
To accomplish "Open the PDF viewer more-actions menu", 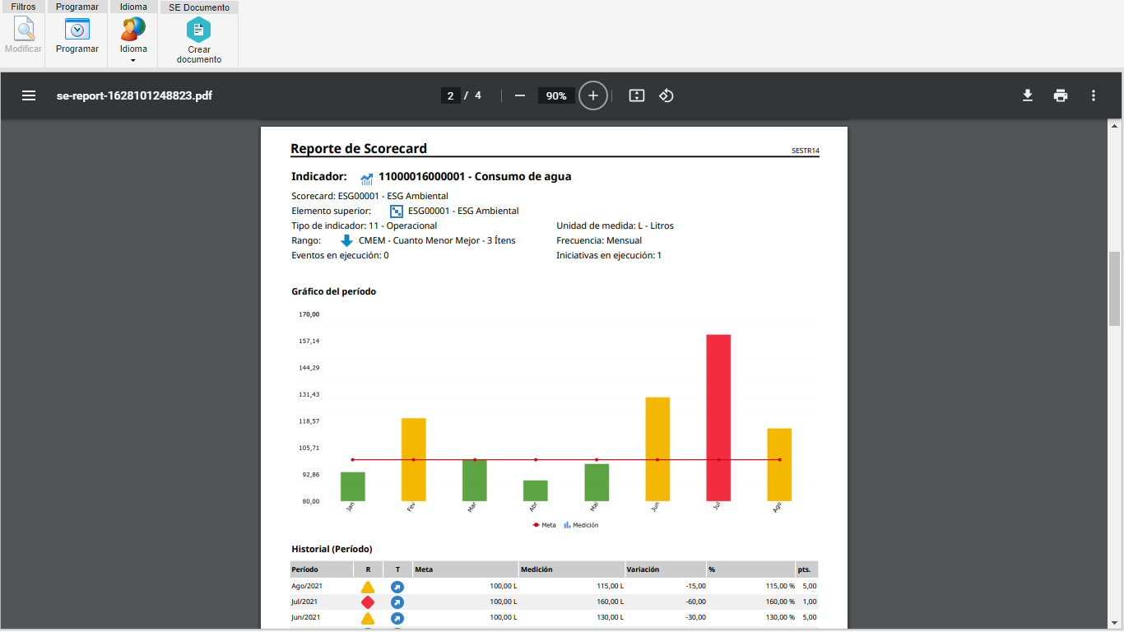I will (x=1094, y=95).
